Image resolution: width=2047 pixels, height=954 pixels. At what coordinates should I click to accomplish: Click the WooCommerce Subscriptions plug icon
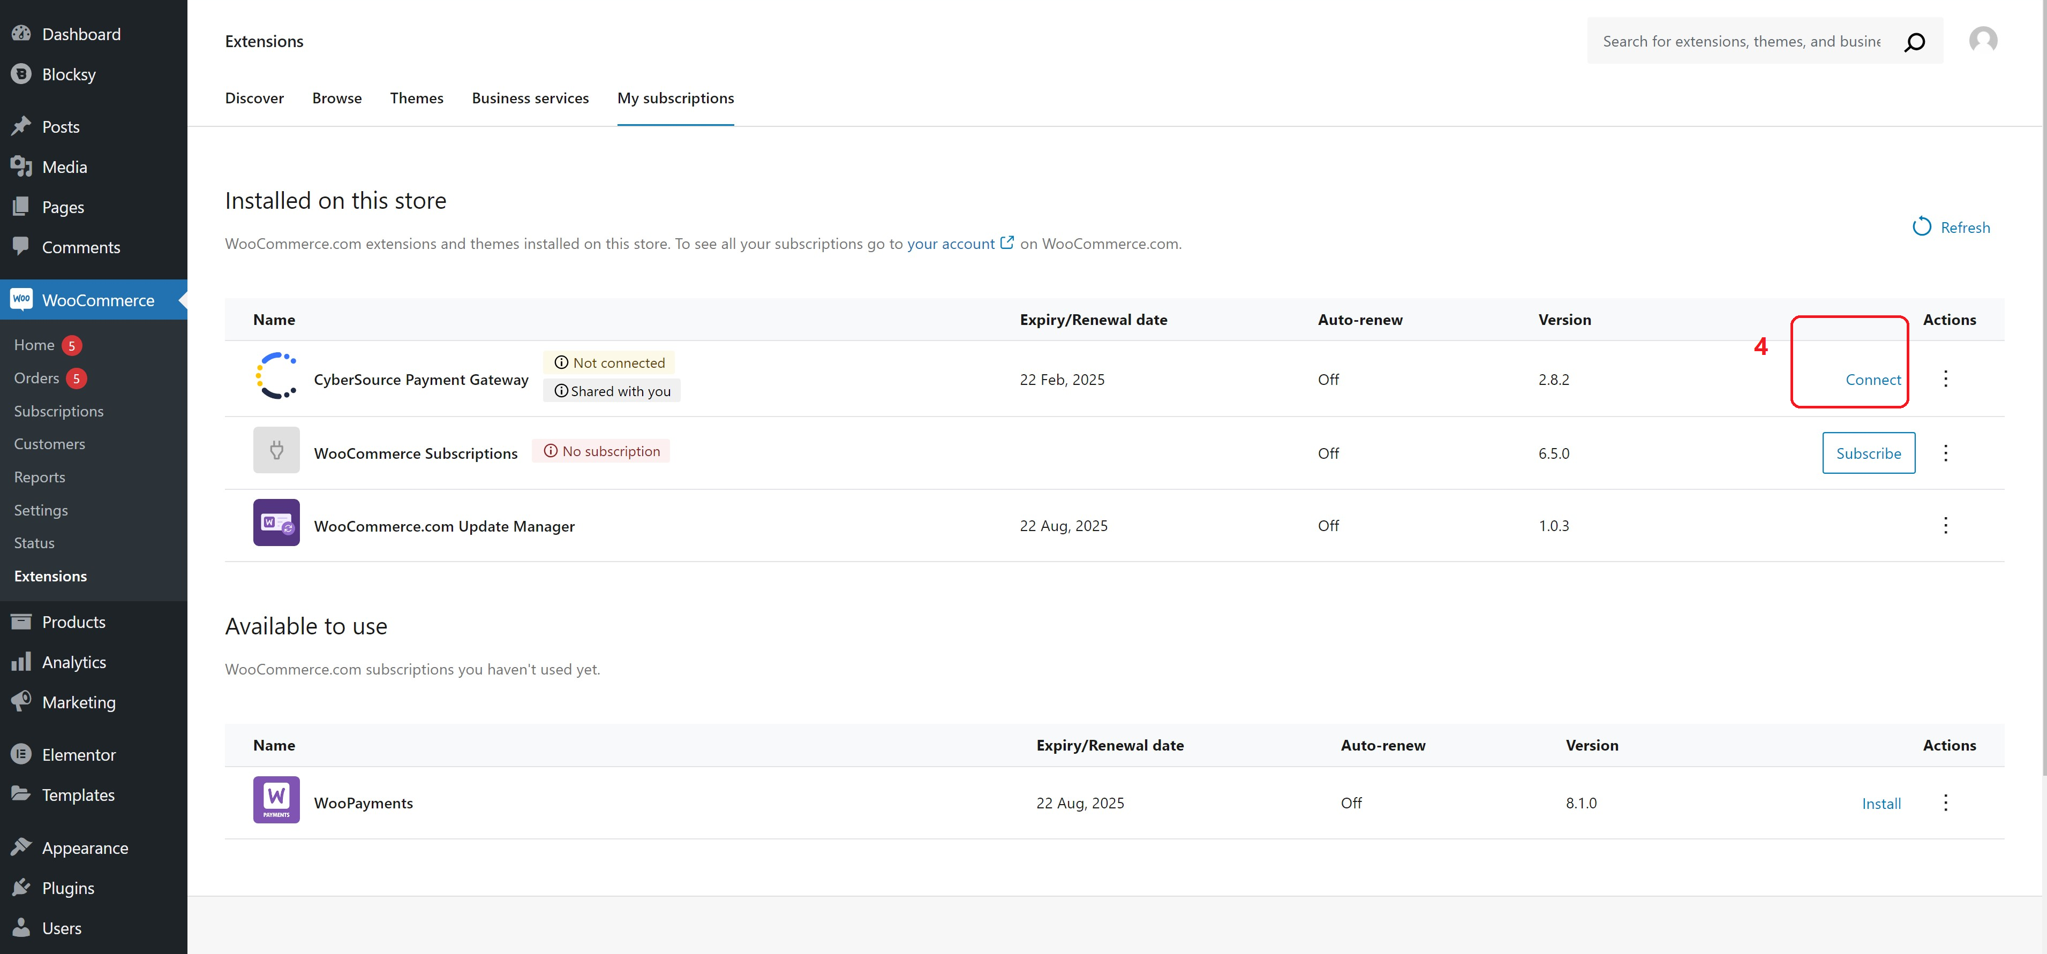click(276, 450)
